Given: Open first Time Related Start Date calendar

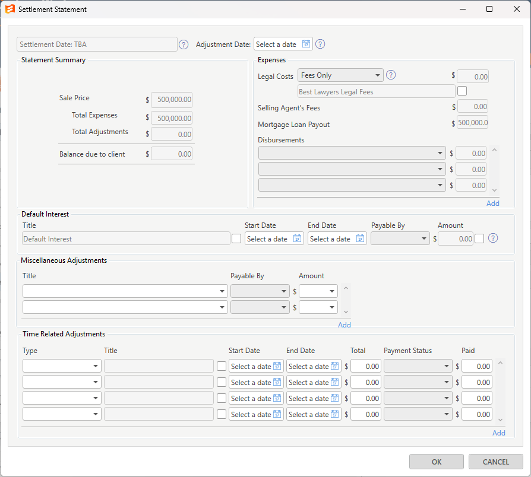Looking at the screenshot, I should coord(277,365).
